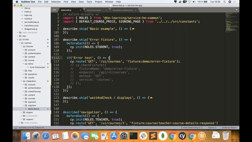Open the Terminal from Dock
This screenshot has width=252, height=142.
133,136
